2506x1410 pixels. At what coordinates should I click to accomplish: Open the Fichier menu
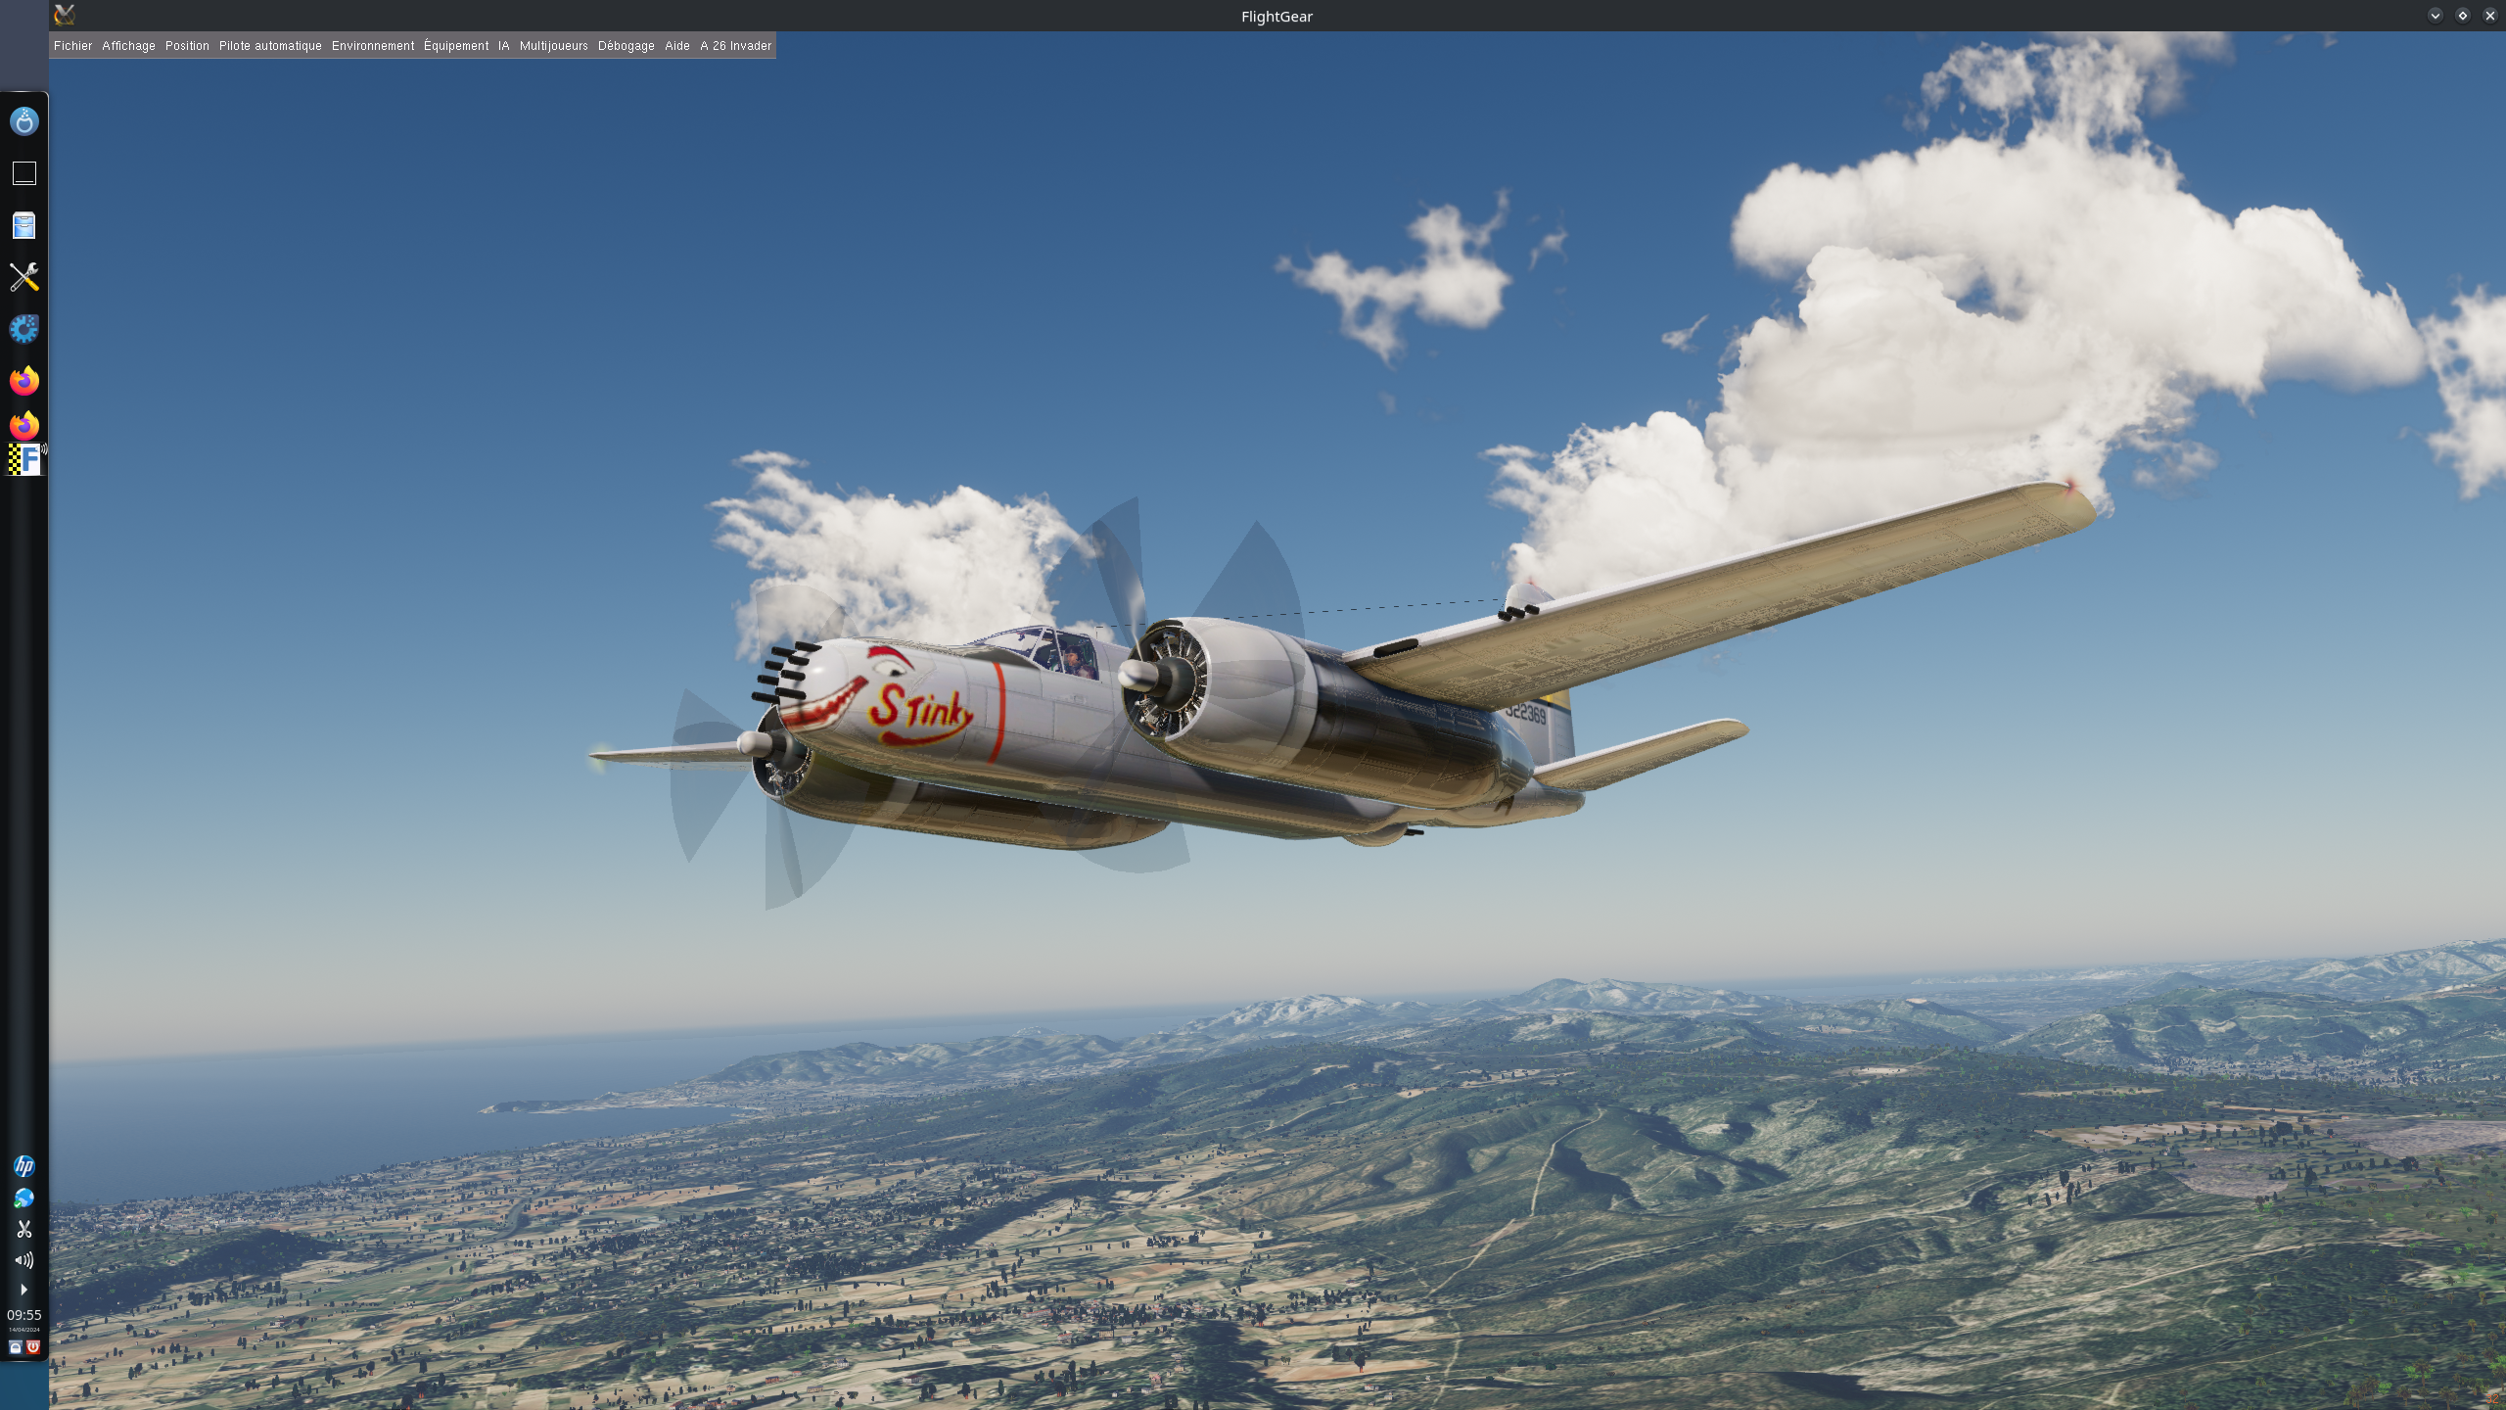(72, 46)
